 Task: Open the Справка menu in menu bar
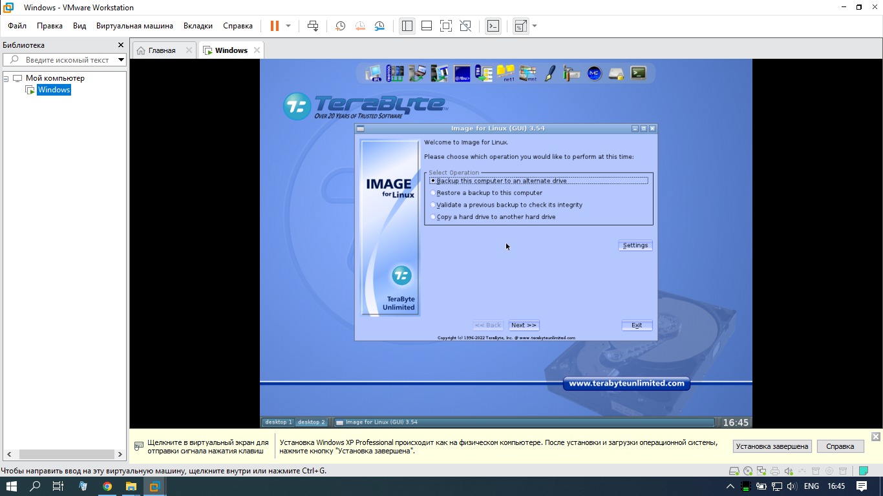click(x=238, y=26)
